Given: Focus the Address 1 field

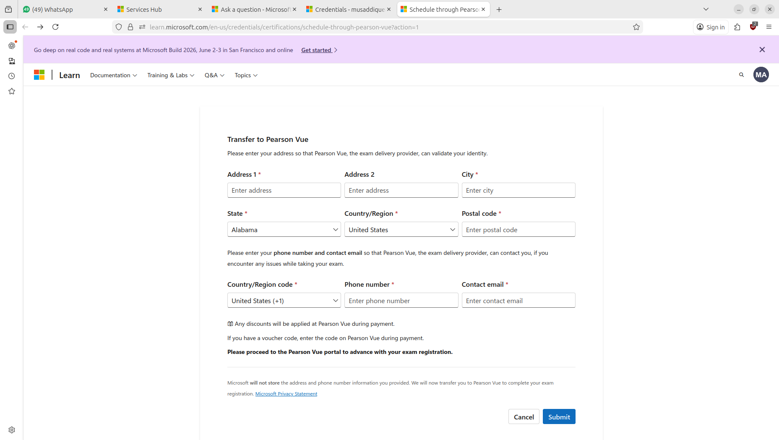Looking at the screenshot, I should (284, 190).
